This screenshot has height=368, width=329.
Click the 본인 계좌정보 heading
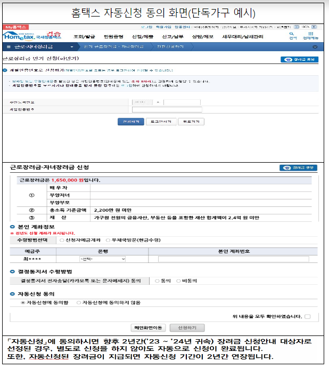pyautogui.click(x=36, y=227)
